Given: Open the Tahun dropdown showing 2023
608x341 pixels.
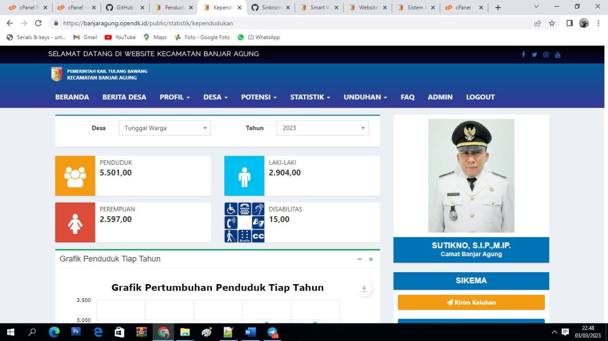Looking at the screenshot, I should [323, 128].
